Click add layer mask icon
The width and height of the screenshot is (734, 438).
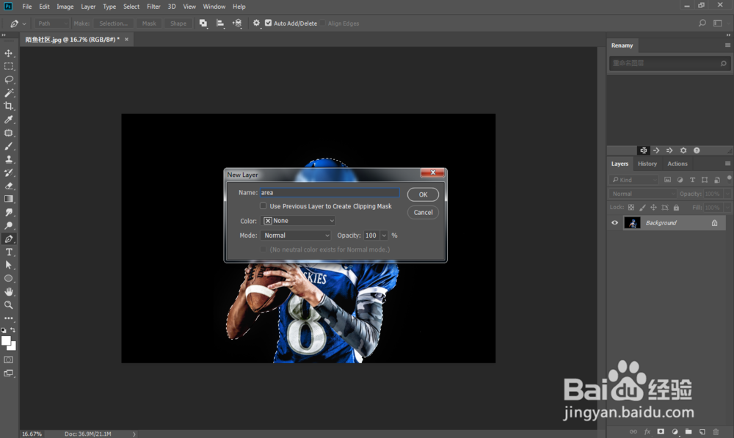(661, 431)
